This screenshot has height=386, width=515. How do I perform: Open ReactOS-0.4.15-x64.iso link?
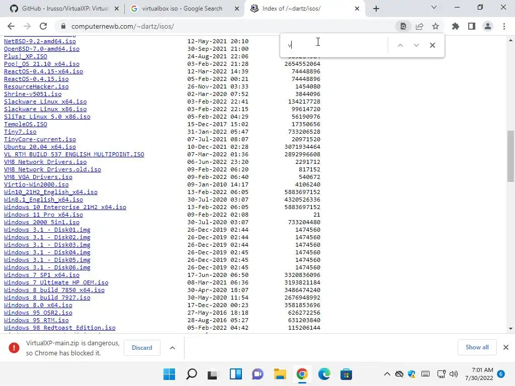click(x=43, y=71)
